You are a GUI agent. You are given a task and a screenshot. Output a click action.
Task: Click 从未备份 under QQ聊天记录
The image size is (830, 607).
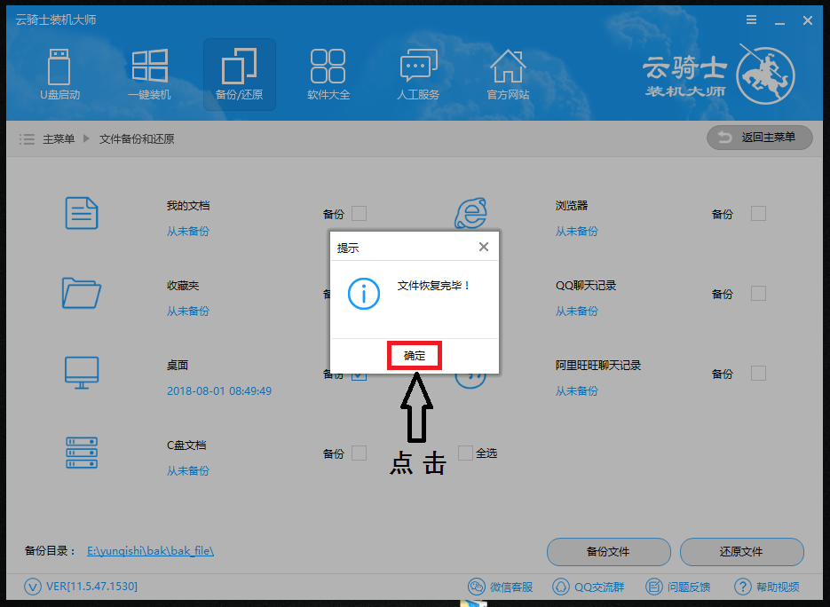pyautogui.click(x=576, y=311)
